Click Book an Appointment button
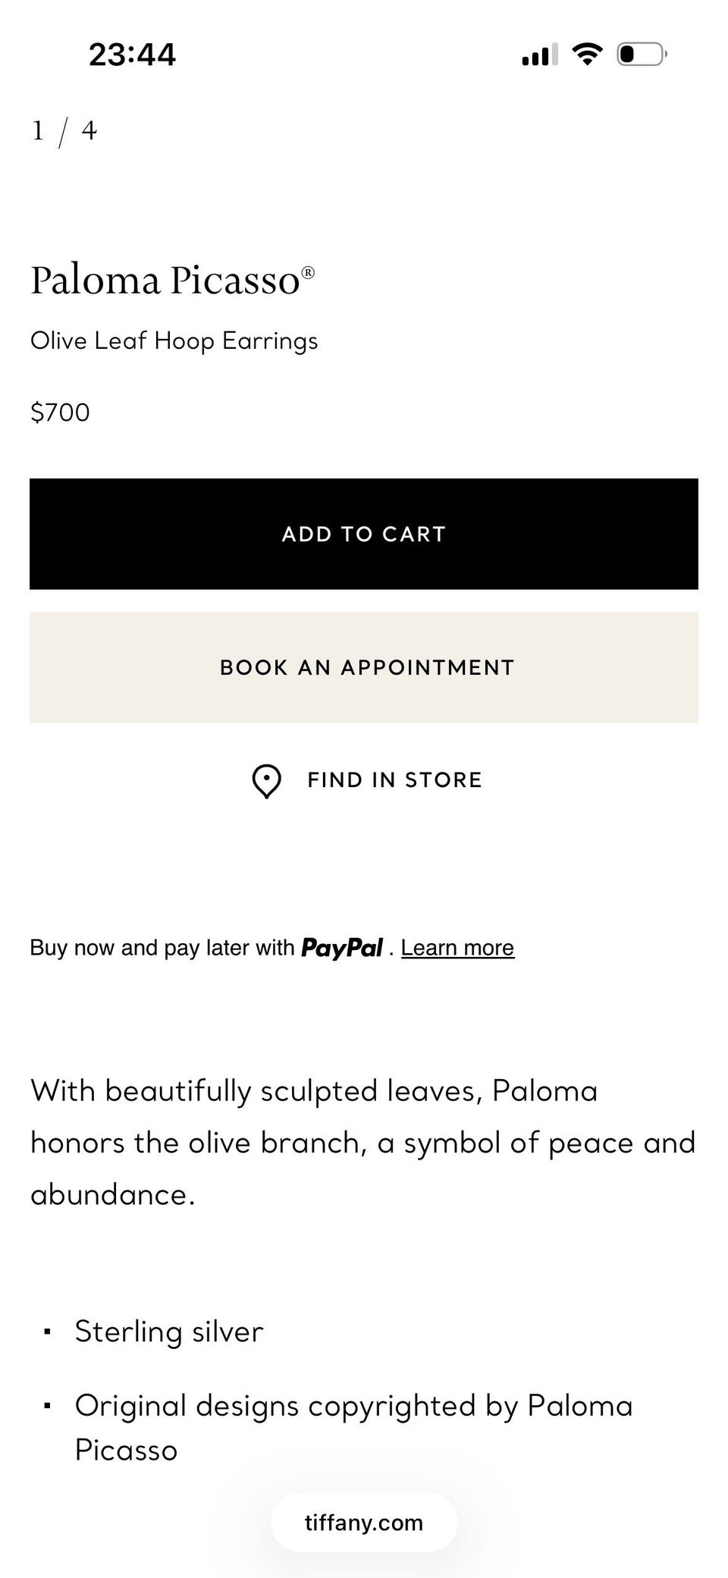 pos(364,667)
